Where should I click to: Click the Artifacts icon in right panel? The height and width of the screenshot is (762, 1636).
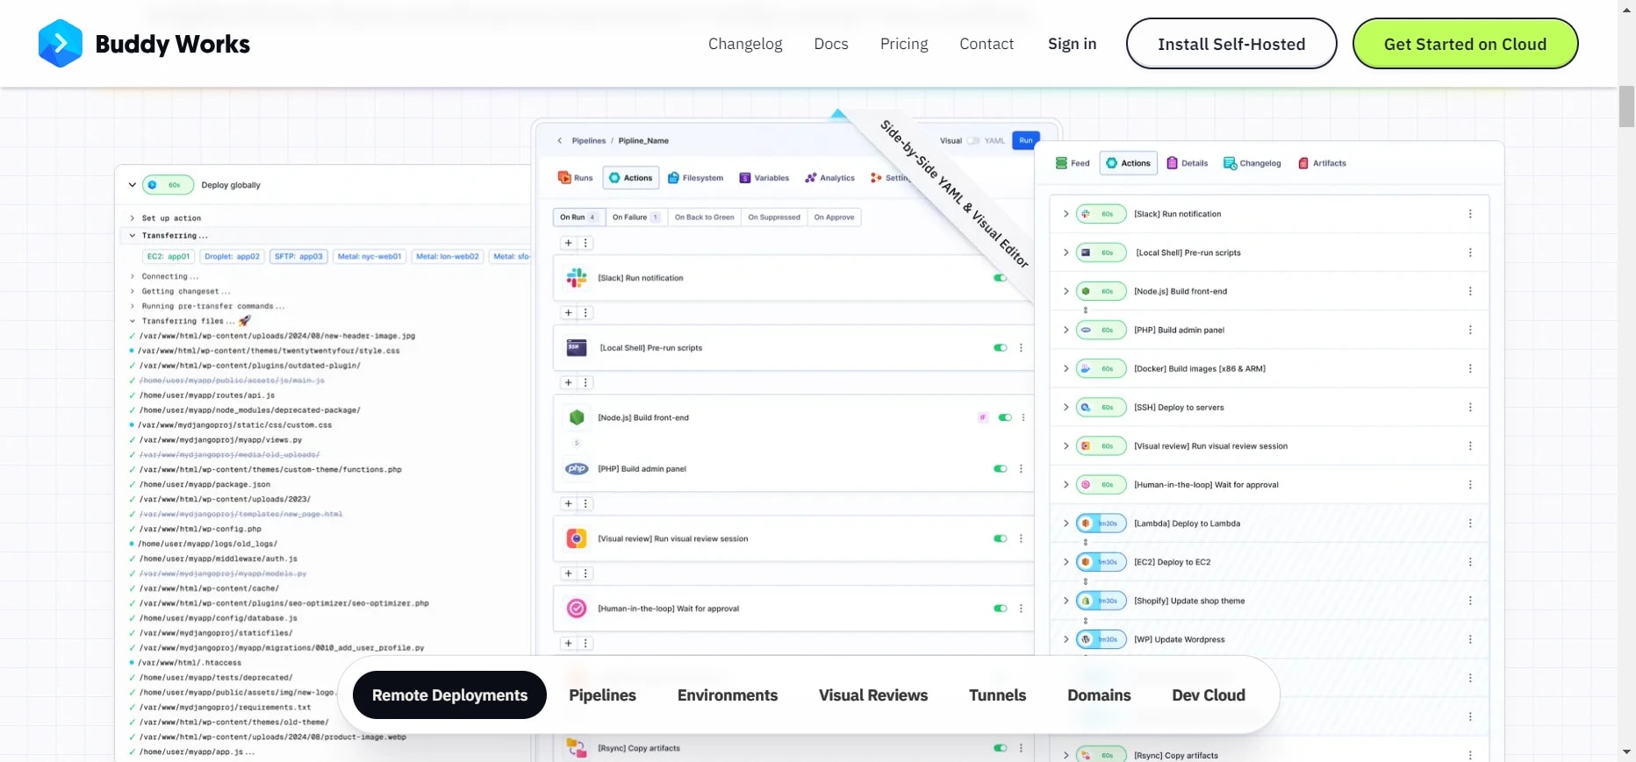1303,163
